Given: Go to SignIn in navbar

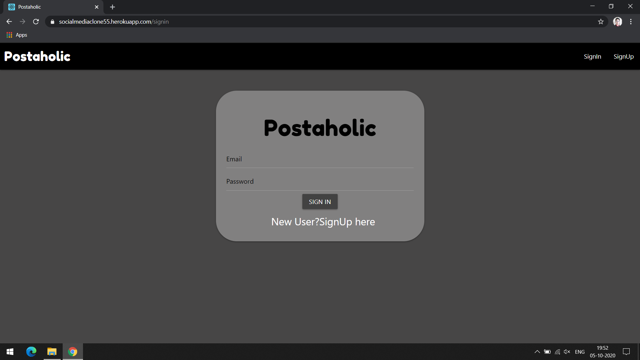Looking at the screenshot, I should (592, 57).
